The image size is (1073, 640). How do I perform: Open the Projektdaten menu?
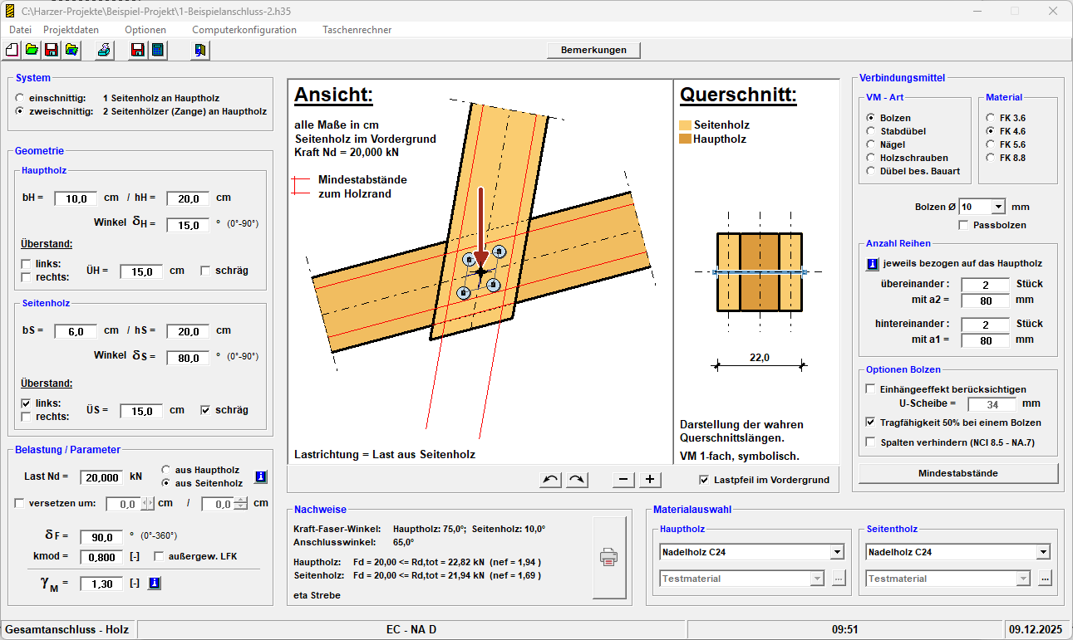tap(71, 30)
